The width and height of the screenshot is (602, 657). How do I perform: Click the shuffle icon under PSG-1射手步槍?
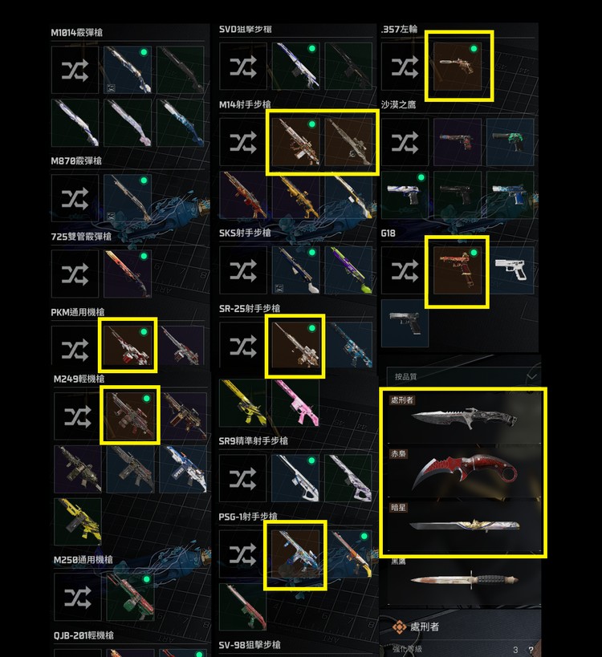click(x=242, y=554)
